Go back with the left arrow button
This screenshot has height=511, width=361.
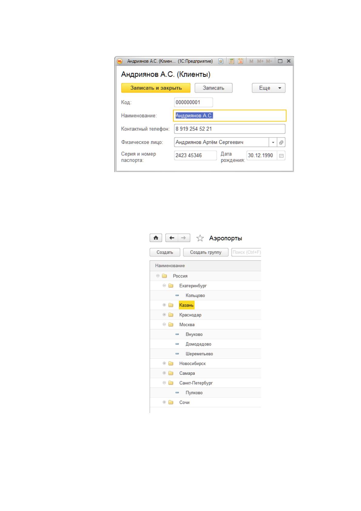(x=172, y=238)
